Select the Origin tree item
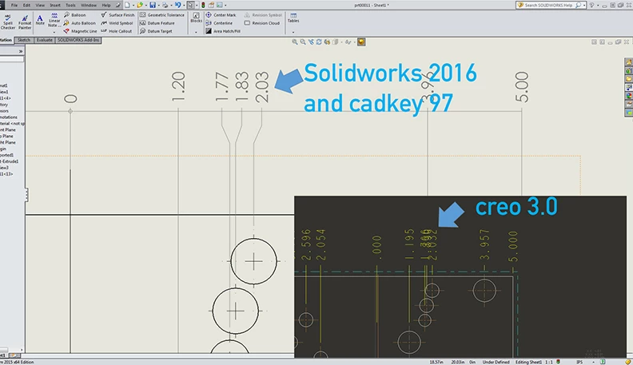 point(3,149)
